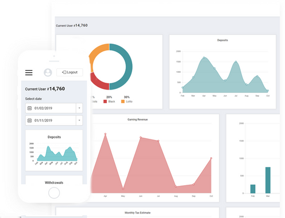The image size is (285, 218).
Task: Click the 'Gaming Revenue' chart title
Action: click(137, 119)
